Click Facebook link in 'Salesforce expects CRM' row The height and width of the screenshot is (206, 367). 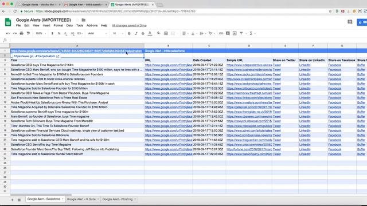[x=335, y=79]
